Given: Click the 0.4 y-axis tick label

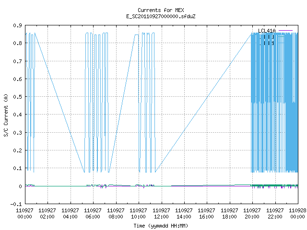Looking at the screenshot, I should pyautogui.click(x=17, y=115).
